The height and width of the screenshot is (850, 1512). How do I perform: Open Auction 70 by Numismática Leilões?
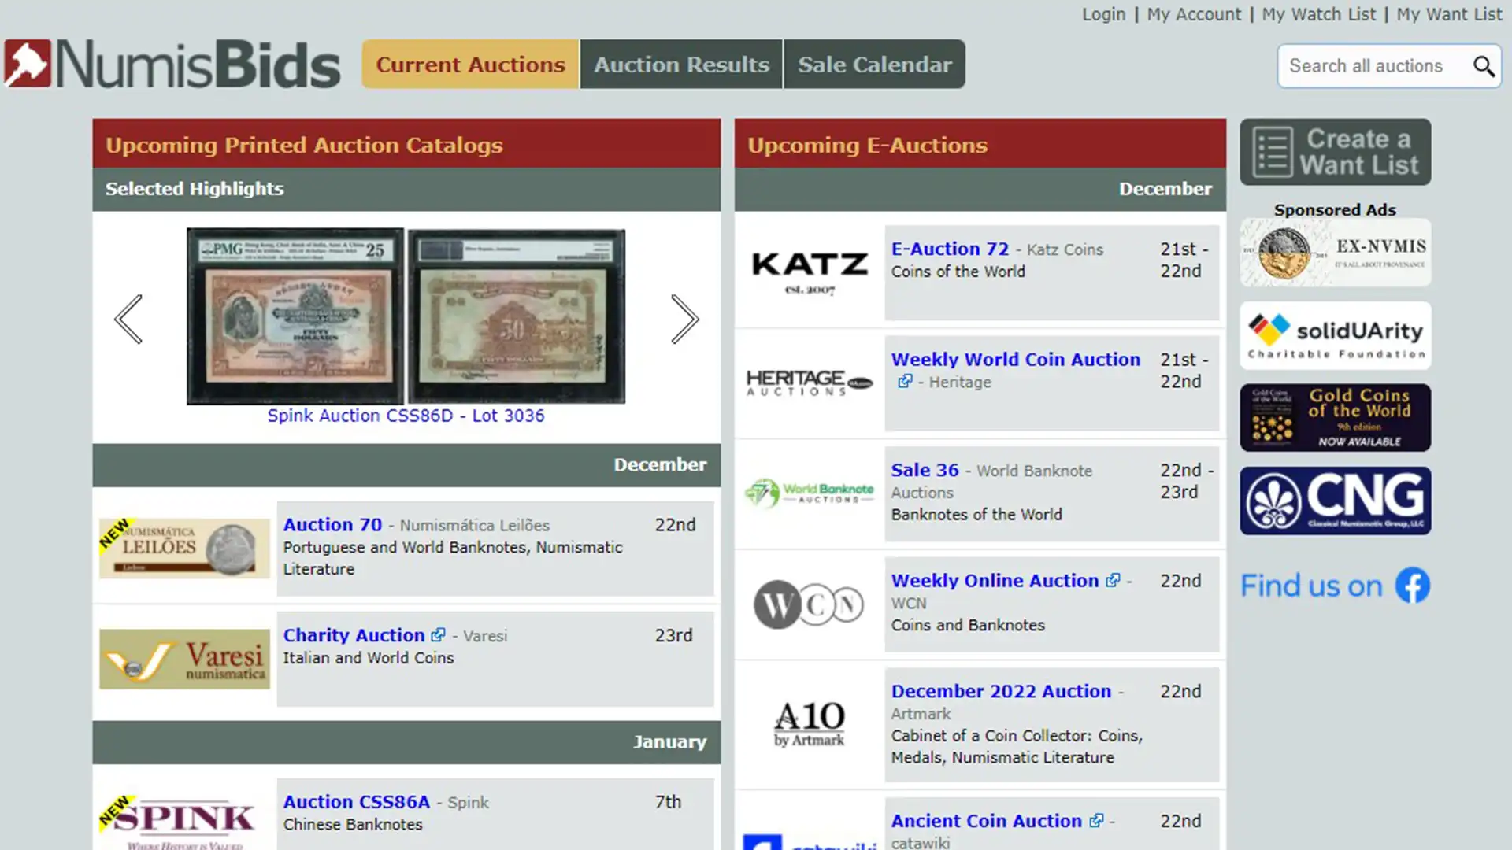pos(332,525)
